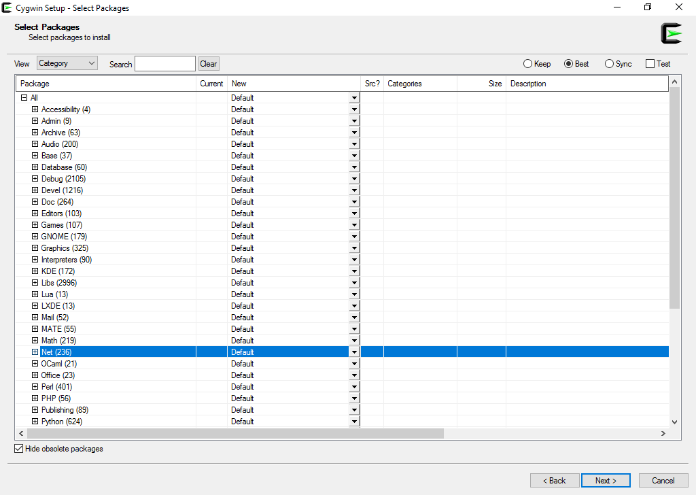Click the Description column header
The image size is (696, 495).
[x=587, y=84]
